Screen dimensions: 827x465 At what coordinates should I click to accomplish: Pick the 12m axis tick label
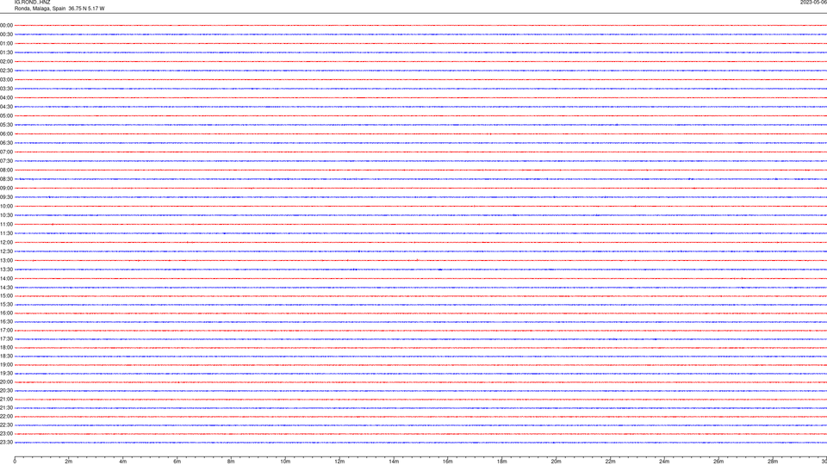pyautogui.click(x=339, y=462)
